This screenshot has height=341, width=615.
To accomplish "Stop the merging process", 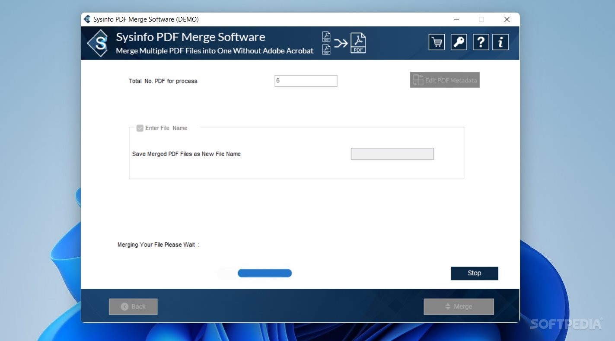I will 474,273.
